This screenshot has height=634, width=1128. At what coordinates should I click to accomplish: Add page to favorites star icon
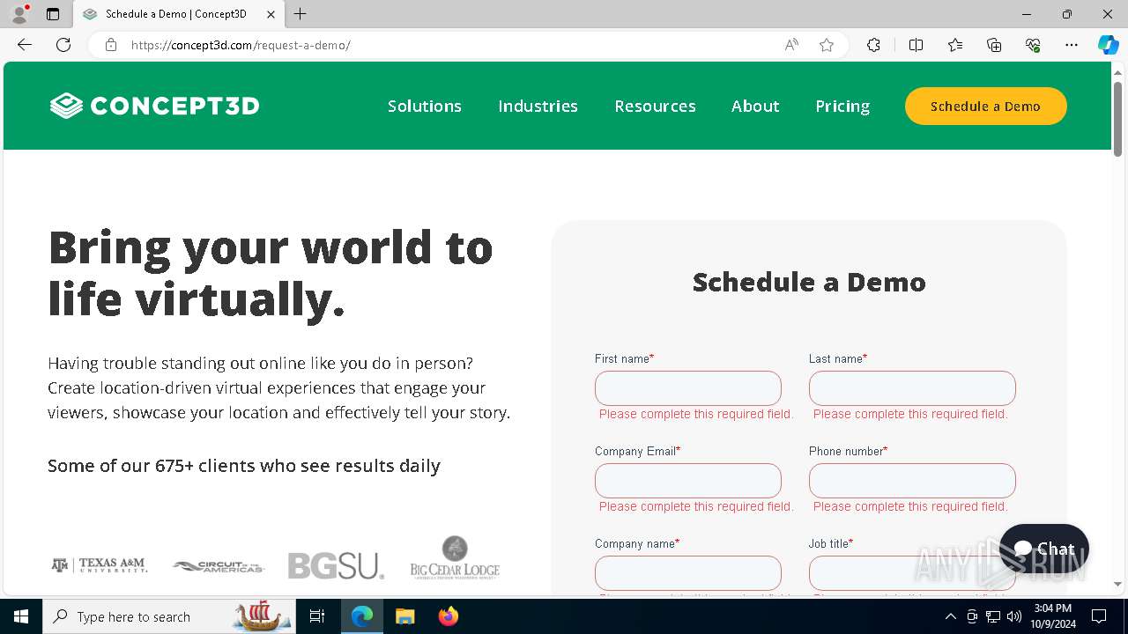point(827,45)
